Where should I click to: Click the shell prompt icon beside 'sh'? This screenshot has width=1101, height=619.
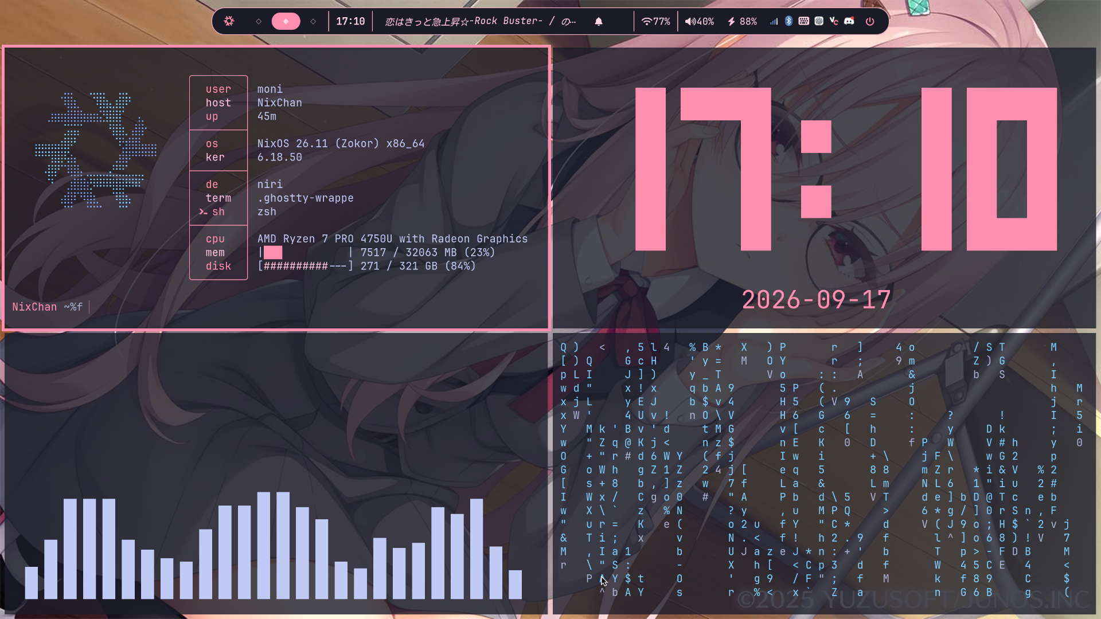tap(203, 212)
